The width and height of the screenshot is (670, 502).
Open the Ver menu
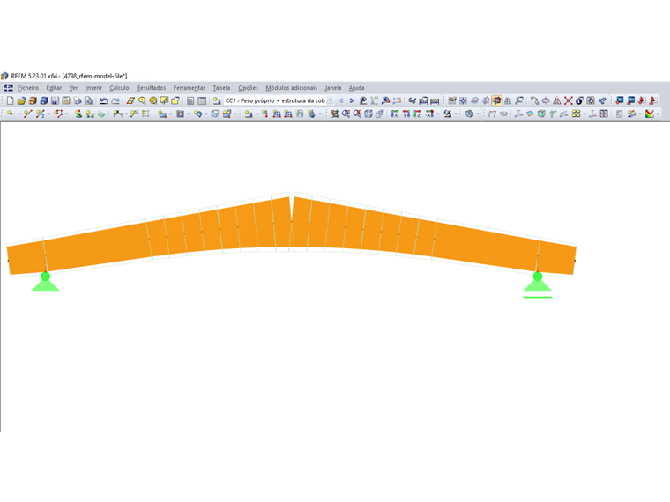73,88
